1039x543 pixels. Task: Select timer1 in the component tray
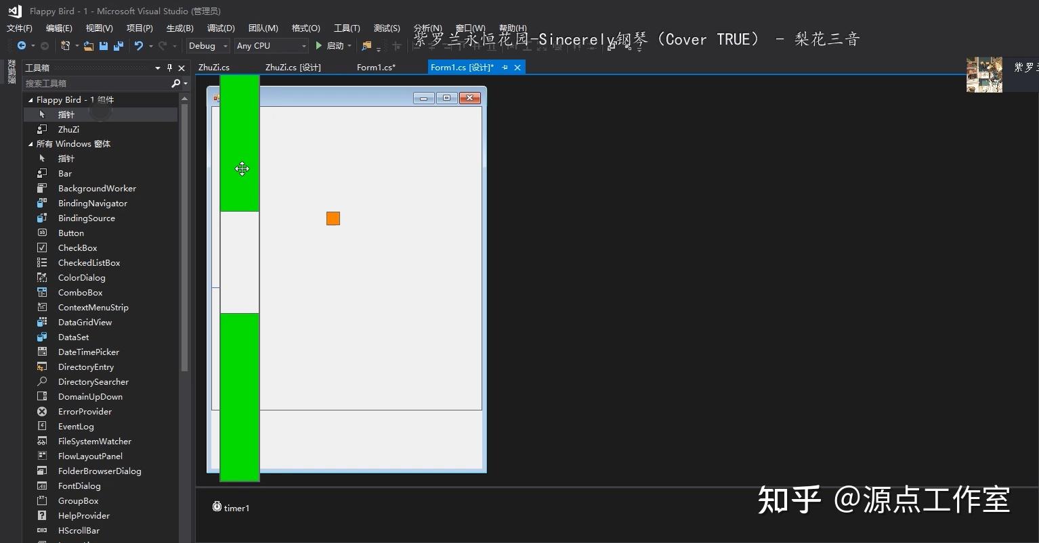click(x=231, y=507)
